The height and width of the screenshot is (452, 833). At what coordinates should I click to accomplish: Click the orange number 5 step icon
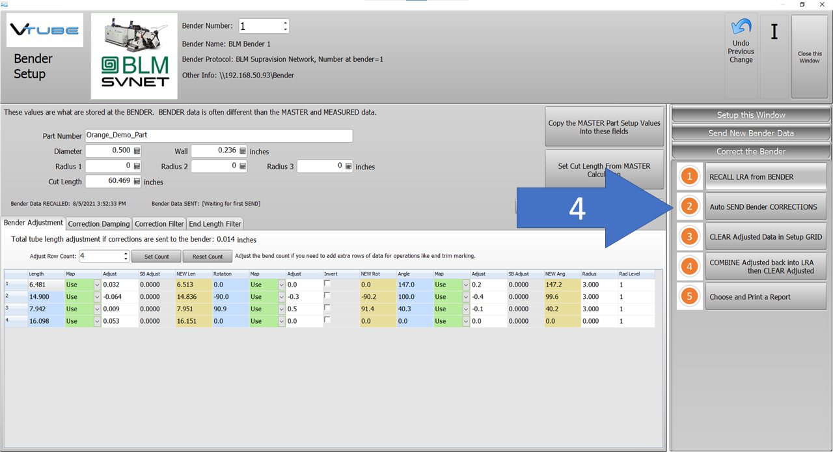pyautogui.click(x=689, y=296)
